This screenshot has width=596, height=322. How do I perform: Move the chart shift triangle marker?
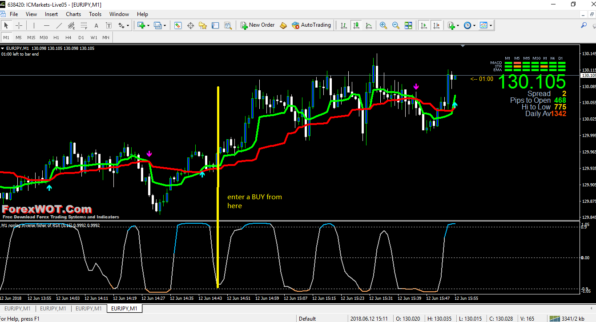click(x=463, y=45)
